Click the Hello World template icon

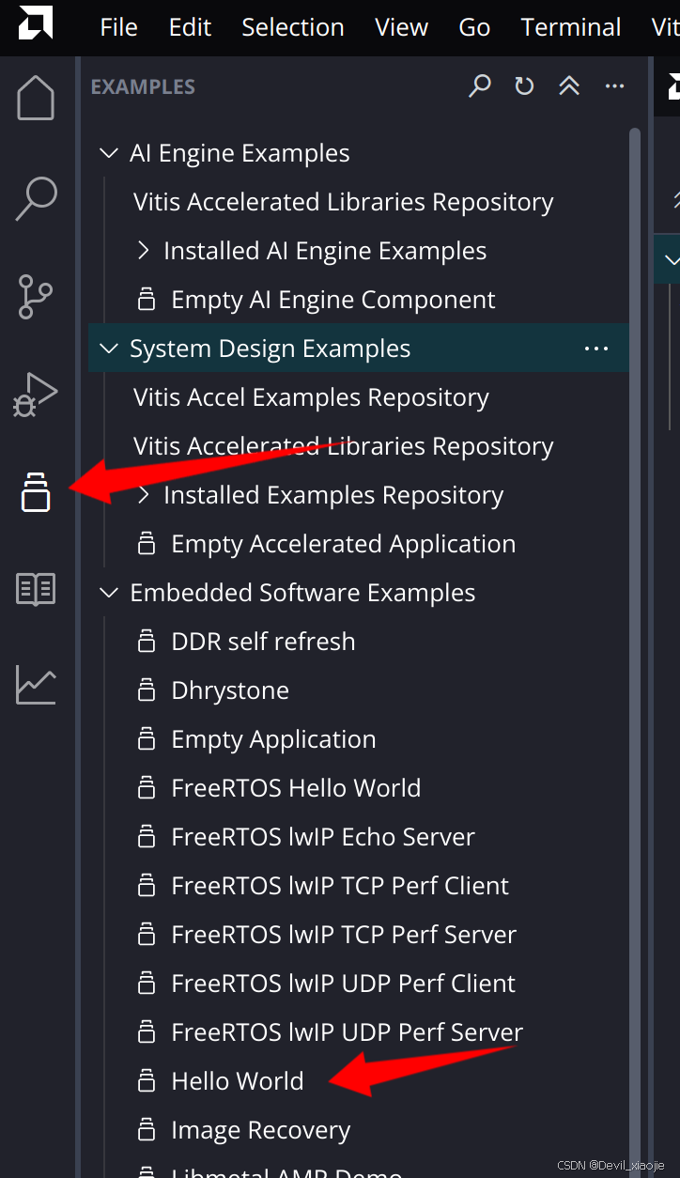tap(147, 1081)
